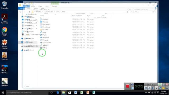
Task: Open the Band-in-a-Box desktop shortcut
Action: [4, 69]
